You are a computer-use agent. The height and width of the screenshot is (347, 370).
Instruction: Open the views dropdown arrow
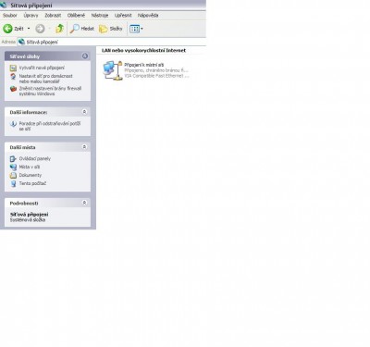coord(142,29)
